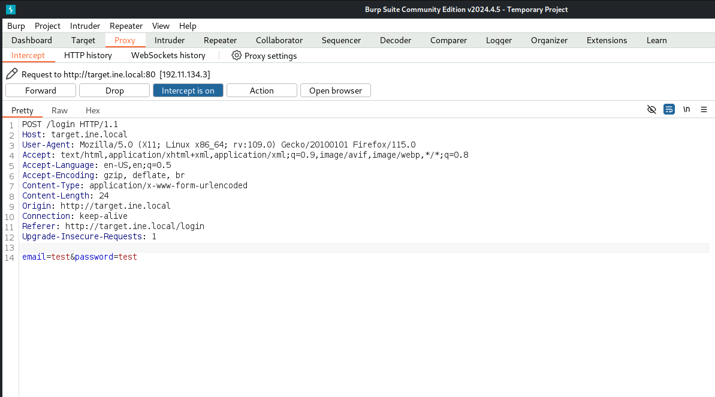Select the Proxy tab
The image size is (715, 397).
pos(125,40)
